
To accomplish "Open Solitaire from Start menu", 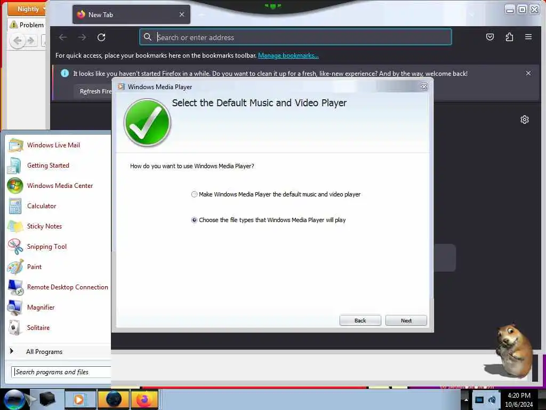I will (x=58, y=328).
